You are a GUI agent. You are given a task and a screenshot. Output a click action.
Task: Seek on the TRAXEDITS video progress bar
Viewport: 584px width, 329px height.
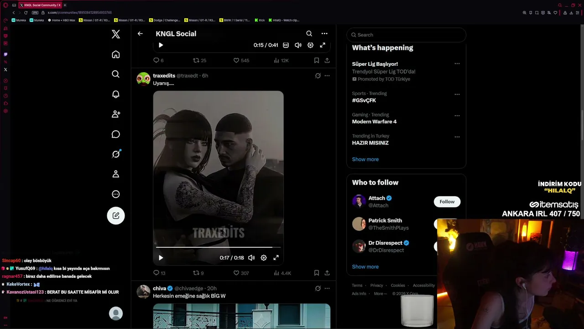pyautogui.click(x=218, y=247)
